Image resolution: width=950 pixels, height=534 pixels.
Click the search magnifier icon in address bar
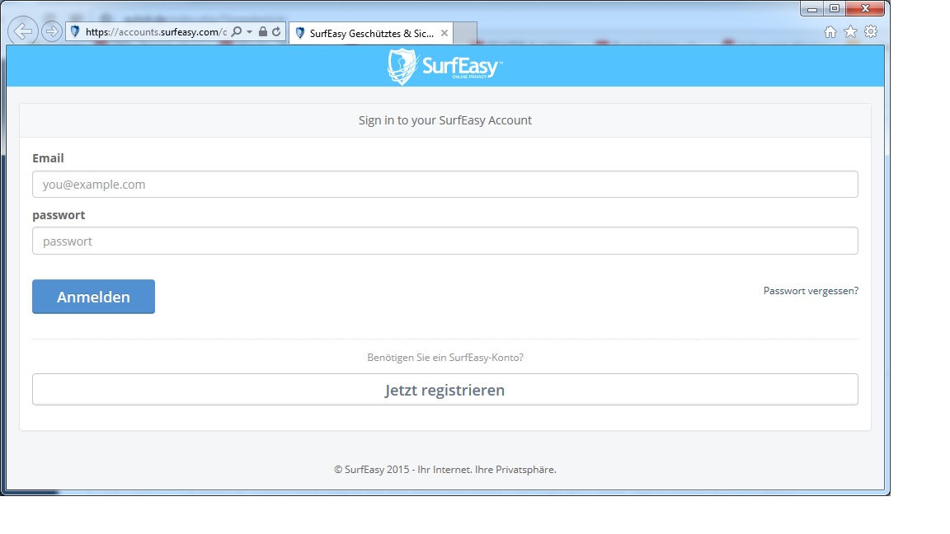coord(237,32)
